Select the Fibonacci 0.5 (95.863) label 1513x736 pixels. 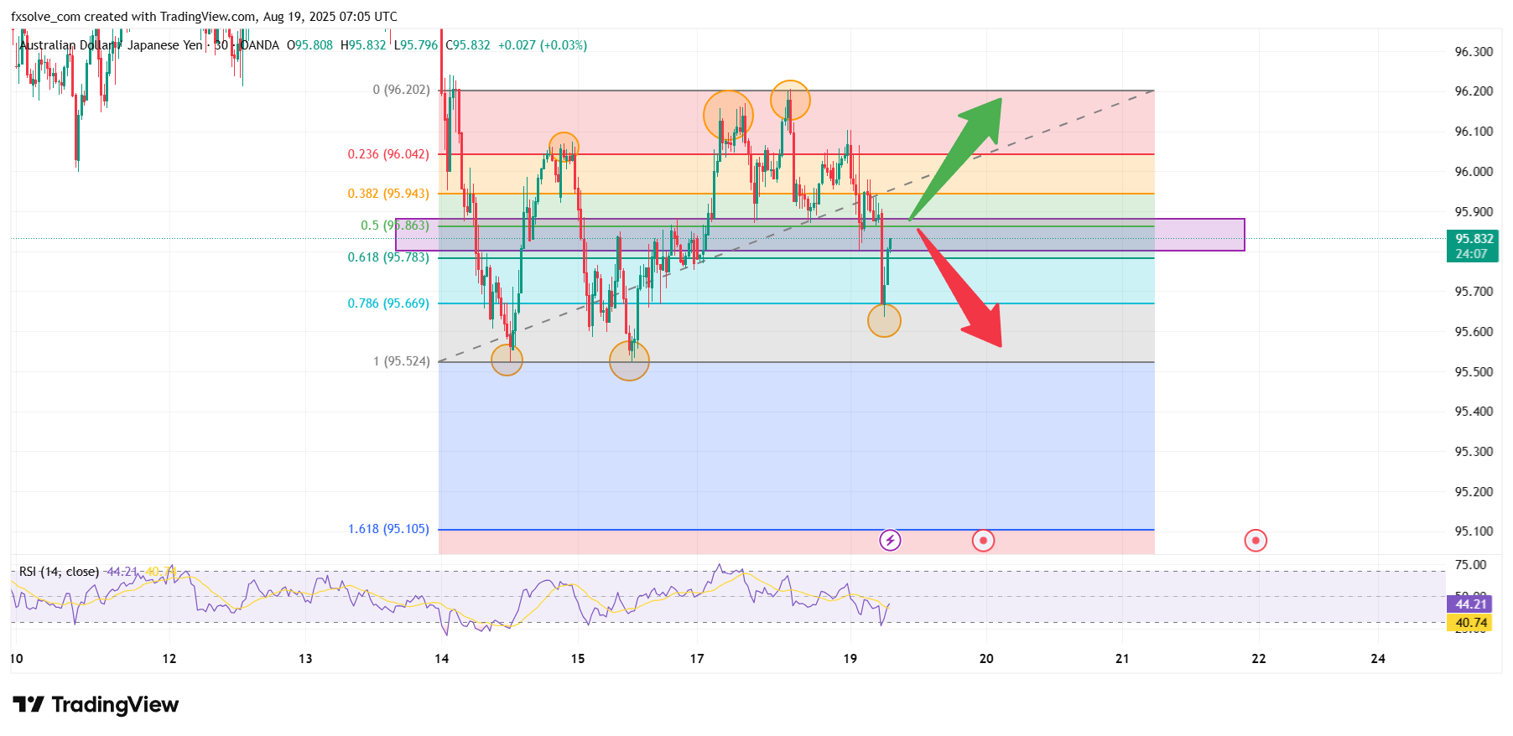[x=395, y=225]
